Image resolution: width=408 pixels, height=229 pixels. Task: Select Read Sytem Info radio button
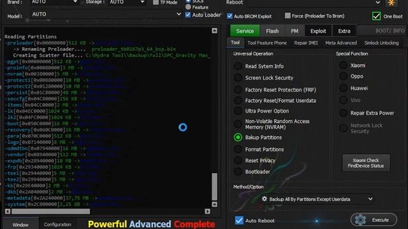[238, 66]
